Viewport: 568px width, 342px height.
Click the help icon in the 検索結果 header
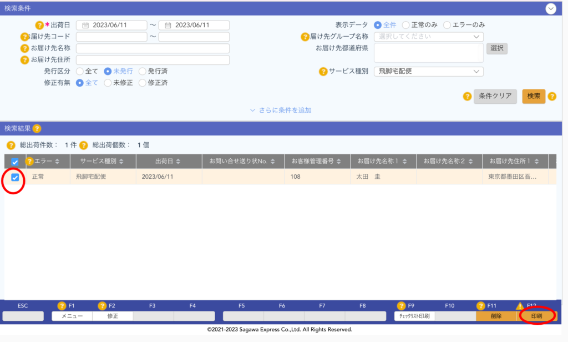click(x=37, y=129)
